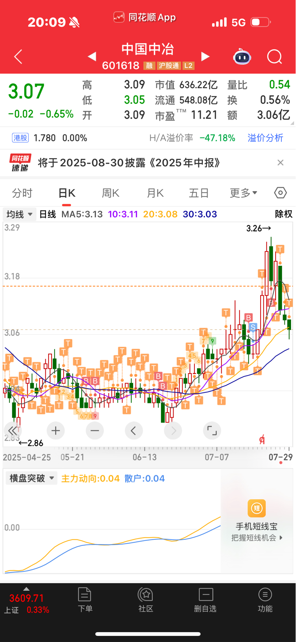
Task: Tap the 上证 3609.71 index ticker
Action: click(x=27, y=604)
